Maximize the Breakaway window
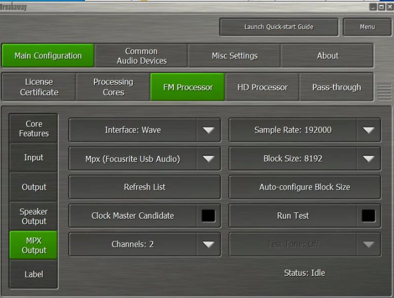Image resolution: width=394 pixels, height=298 pixels. [x=381, y=6]
